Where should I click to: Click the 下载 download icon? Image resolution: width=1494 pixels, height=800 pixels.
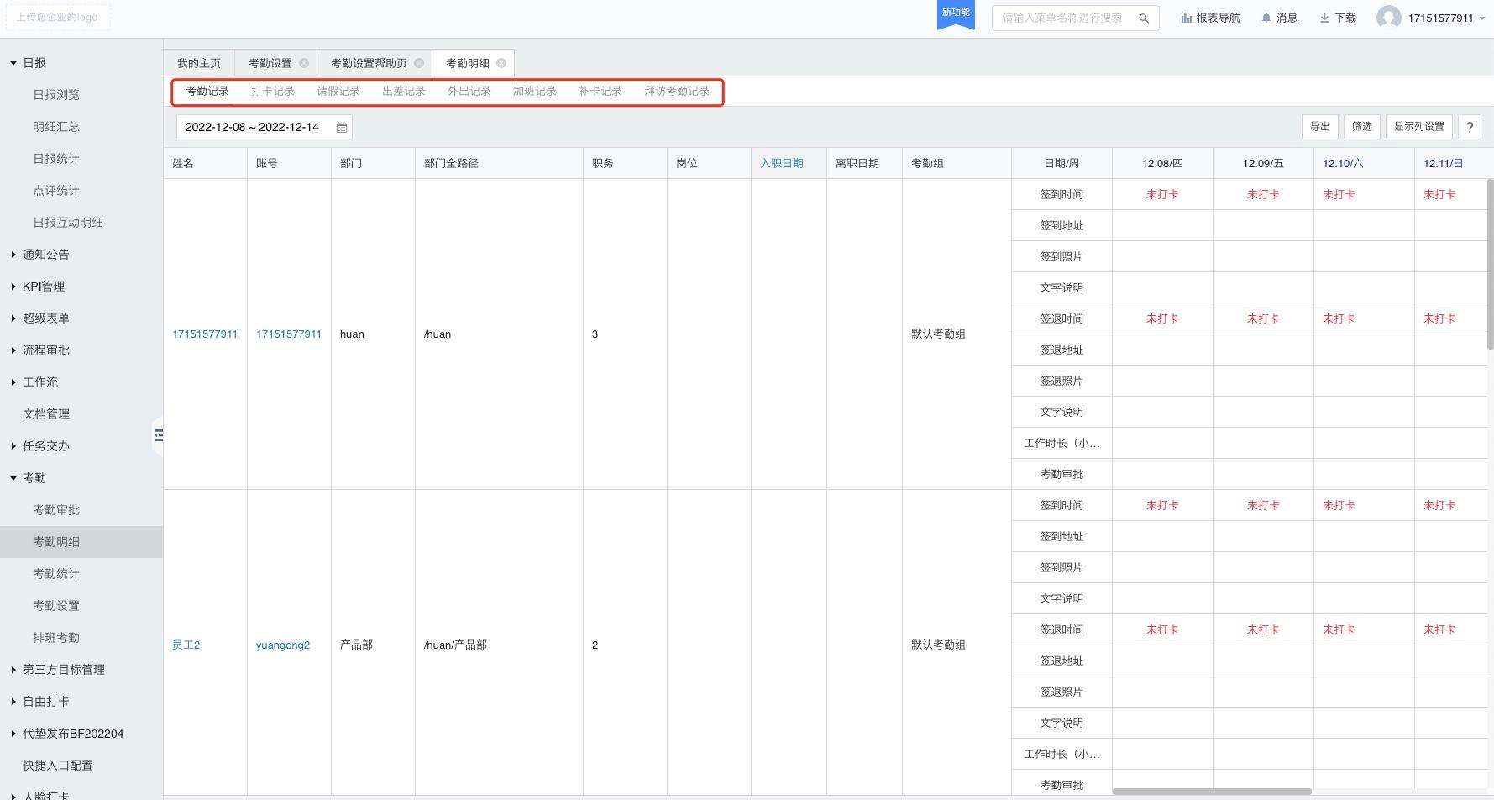[1324, 18]
